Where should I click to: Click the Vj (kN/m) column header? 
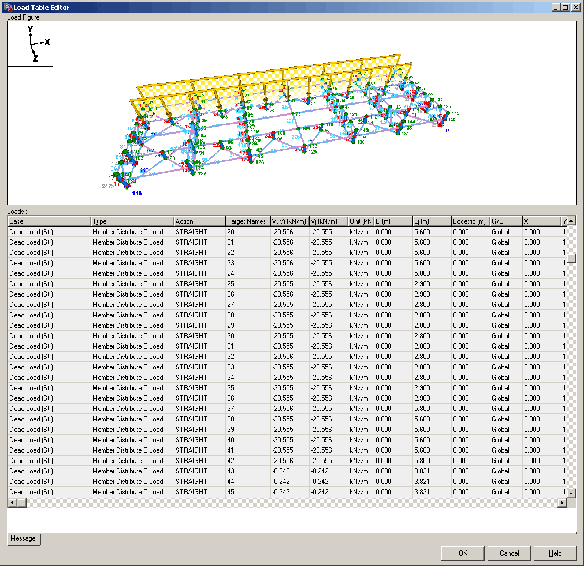(x=329, y=221)
